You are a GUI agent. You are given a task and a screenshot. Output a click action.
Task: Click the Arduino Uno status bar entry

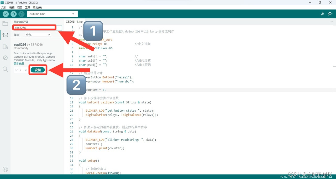[312, 177]
